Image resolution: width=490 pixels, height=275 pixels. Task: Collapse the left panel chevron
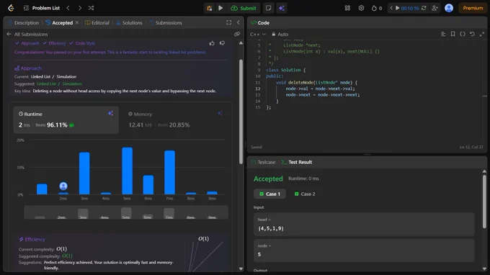pos(238,22)
